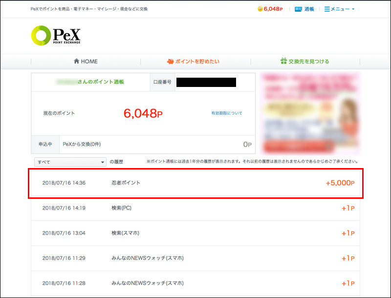Click the date 2018/07/16 13:04

[64, 233]
